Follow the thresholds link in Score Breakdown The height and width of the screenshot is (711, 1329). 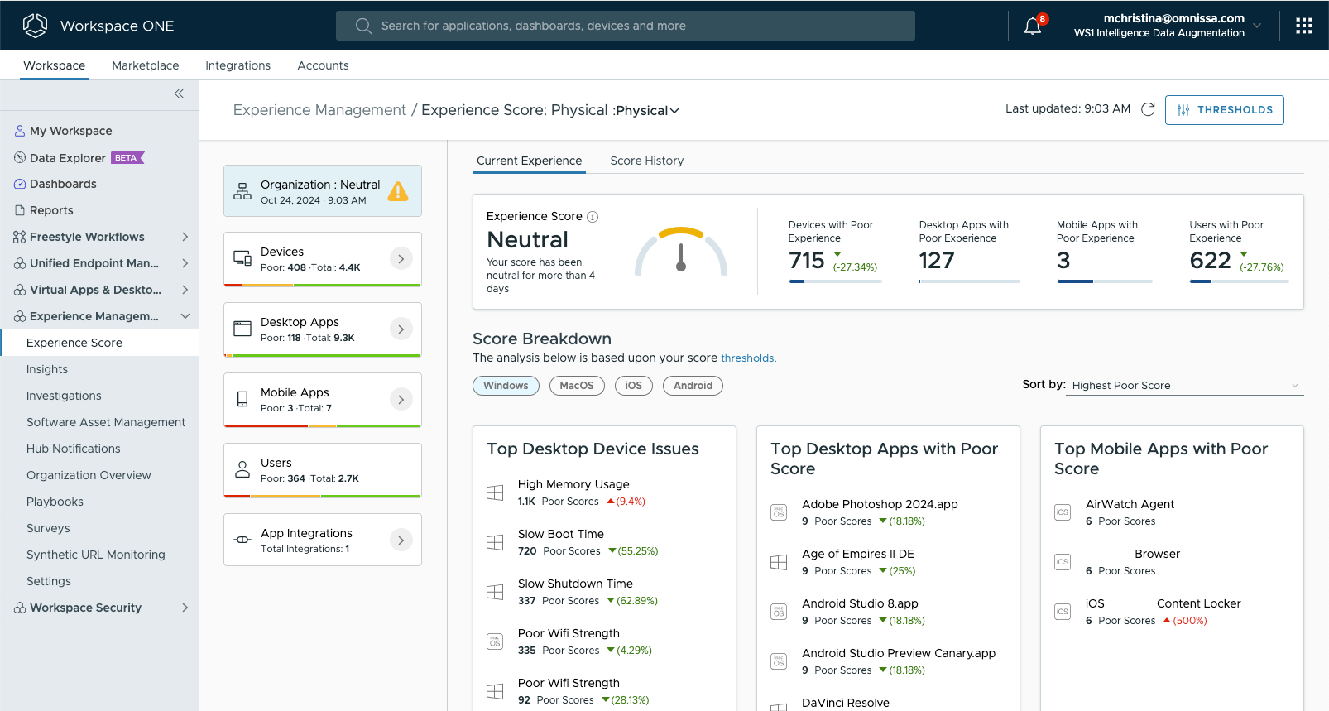[x=747, y=358]
